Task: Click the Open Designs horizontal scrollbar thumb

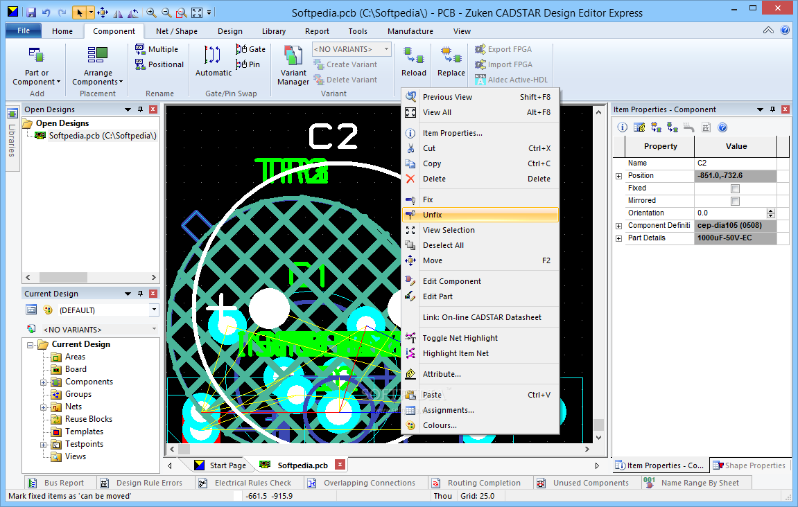Action: (63, 277)
